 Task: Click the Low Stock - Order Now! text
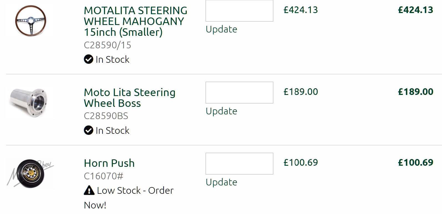point(135,191)
